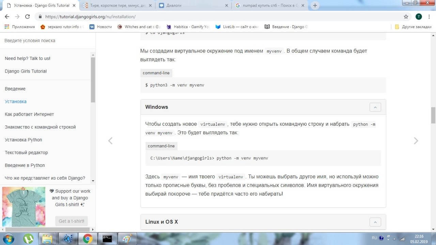This screenshot has width=436, height=245.
Task: Go to the next page arrow
Action: (x=416, y=141)
